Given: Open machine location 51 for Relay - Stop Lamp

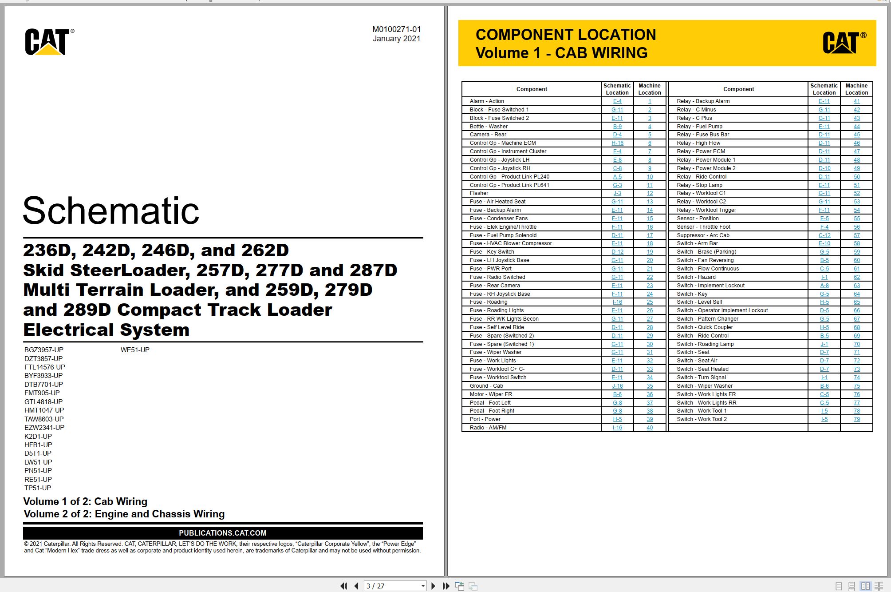Looking at the screenshot, I should click(857, 185).
